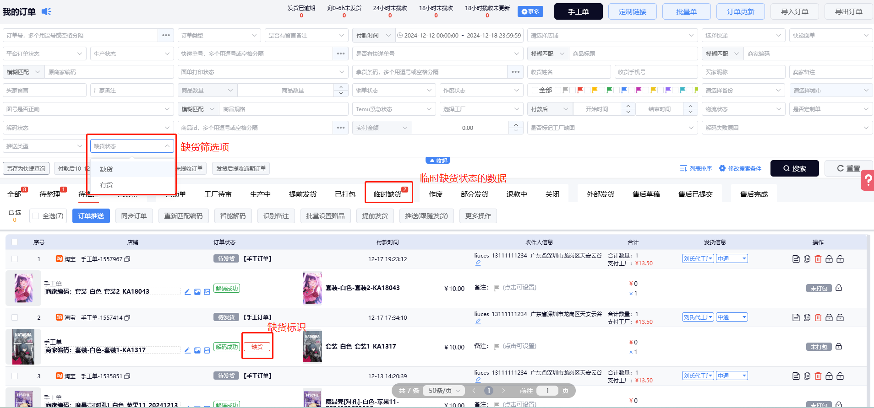Check the 全部 flag filter checkbox
This screenshot has height=408, width=874.
point(535,90)
